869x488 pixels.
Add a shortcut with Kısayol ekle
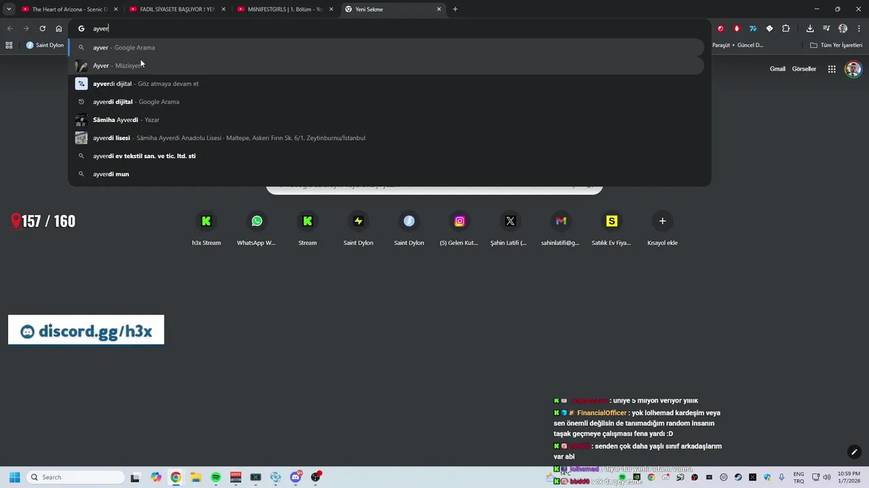point(662,228)
